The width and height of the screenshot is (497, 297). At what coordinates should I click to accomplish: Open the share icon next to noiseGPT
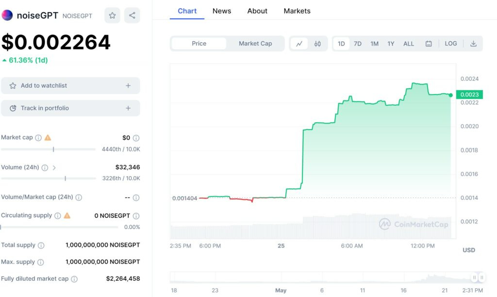pos(132,15)
